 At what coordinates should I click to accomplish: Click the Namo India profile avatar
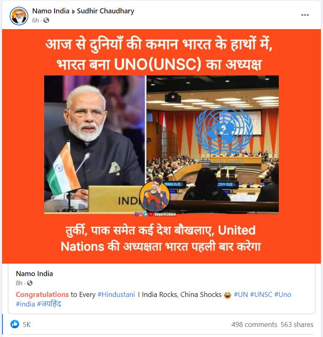pos(19,16)
